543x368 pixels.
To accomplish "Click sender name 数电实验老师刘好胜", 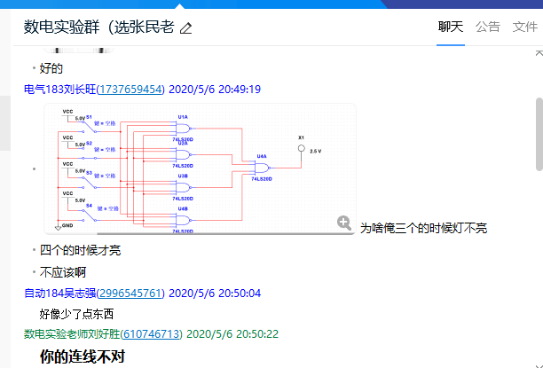I will [71, 334].
